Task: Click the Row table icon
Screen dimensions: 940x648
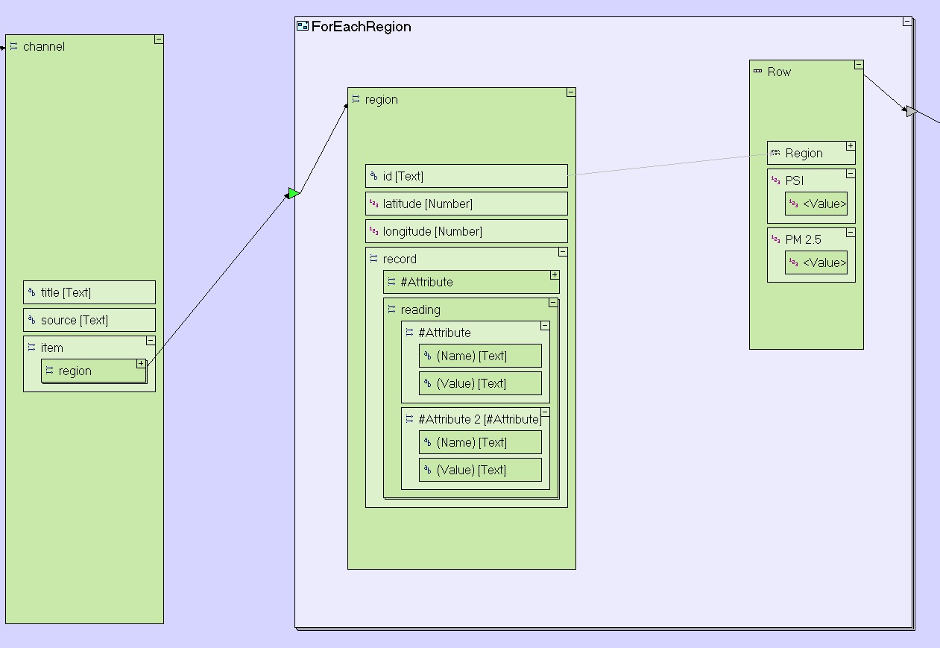Action: click(x=758, y=72)
